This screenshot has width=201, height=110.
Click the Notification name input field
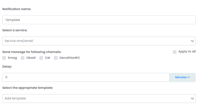coord(99,20)
